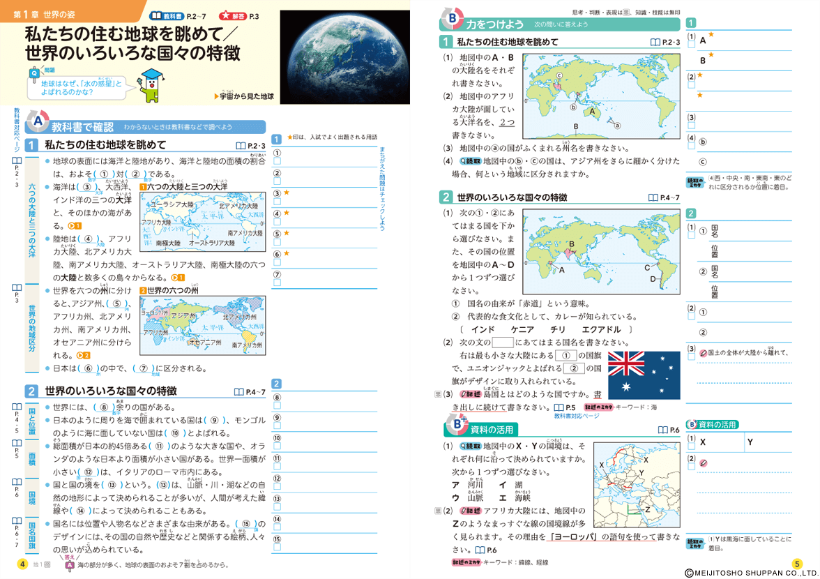Click pencil icon before 国土の全体が大陸から離れて

[x=703, y=353]
